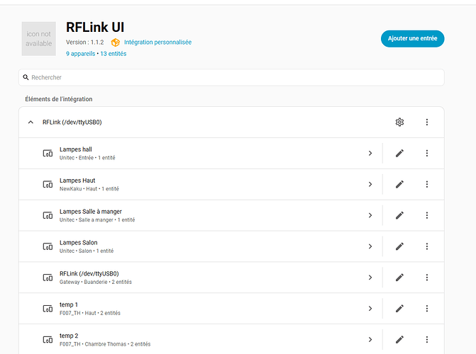
Task: Click the device icon beside Lampes Salon
Action: pos(48,246)
